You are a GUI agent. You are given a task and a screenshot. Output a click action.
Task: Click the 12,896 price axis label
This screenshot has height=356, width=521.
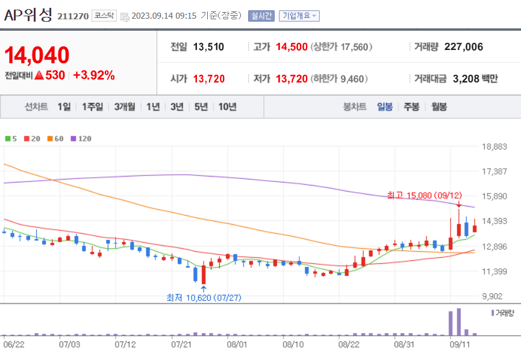pos(494,246)
